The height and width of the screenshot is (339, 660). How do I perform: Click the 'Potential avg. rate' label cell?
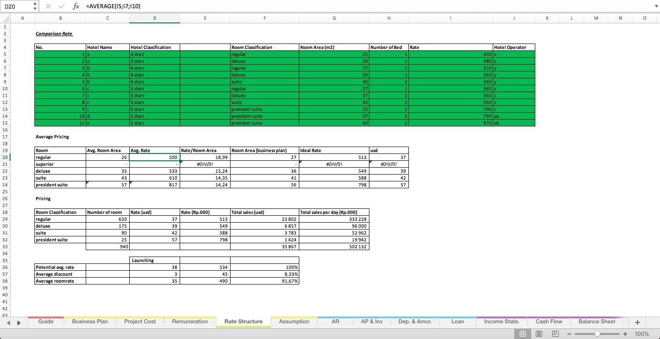pos(60,267)
